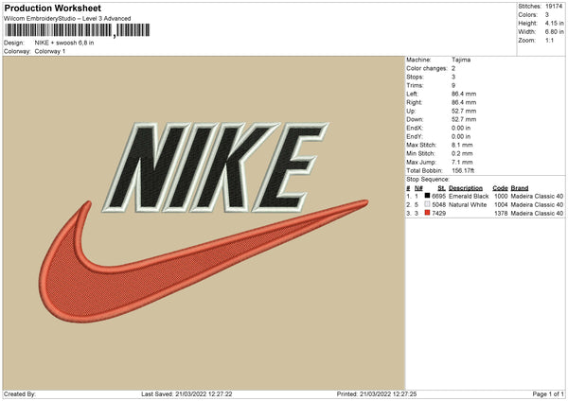Click the Trims value '9'

[453, 85]
